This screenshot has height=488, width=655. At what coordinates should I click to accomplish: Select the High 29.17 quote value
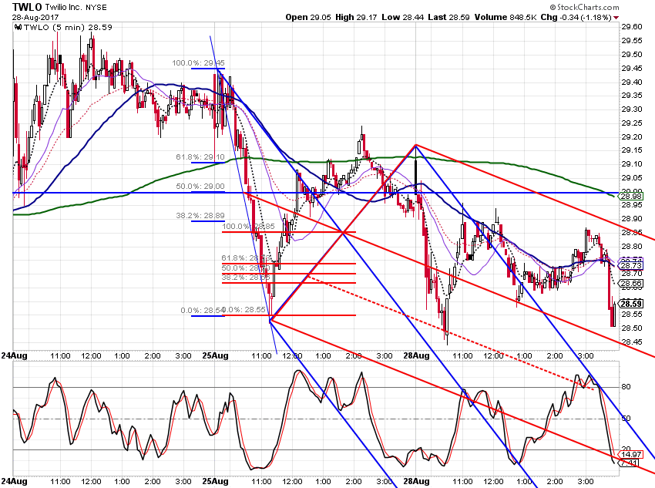tap(356, 18)
